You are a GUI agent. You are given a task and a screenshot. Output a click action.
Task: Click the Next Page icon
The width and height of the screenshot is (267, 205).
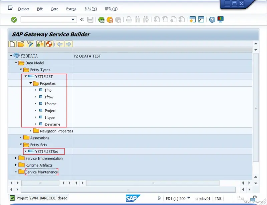173,19
